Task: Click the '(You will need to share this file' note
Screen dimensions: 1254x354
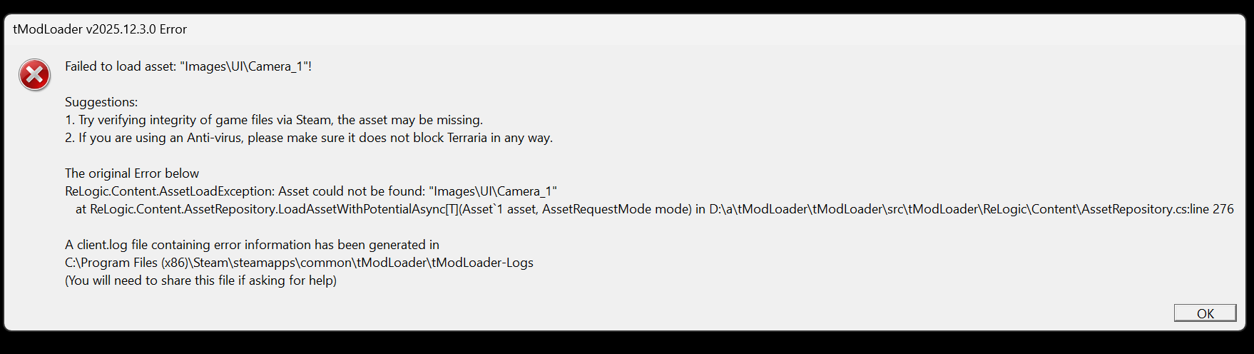Action: click(x=200, y=280)
